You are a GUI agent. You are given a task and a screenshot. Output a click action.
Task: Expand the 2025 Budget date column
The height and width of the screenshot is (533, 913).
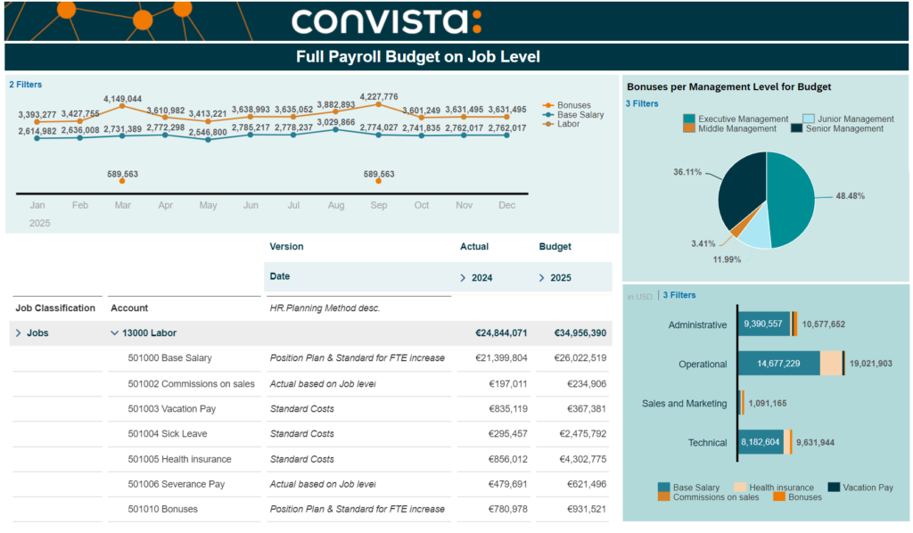coord(542,278)
